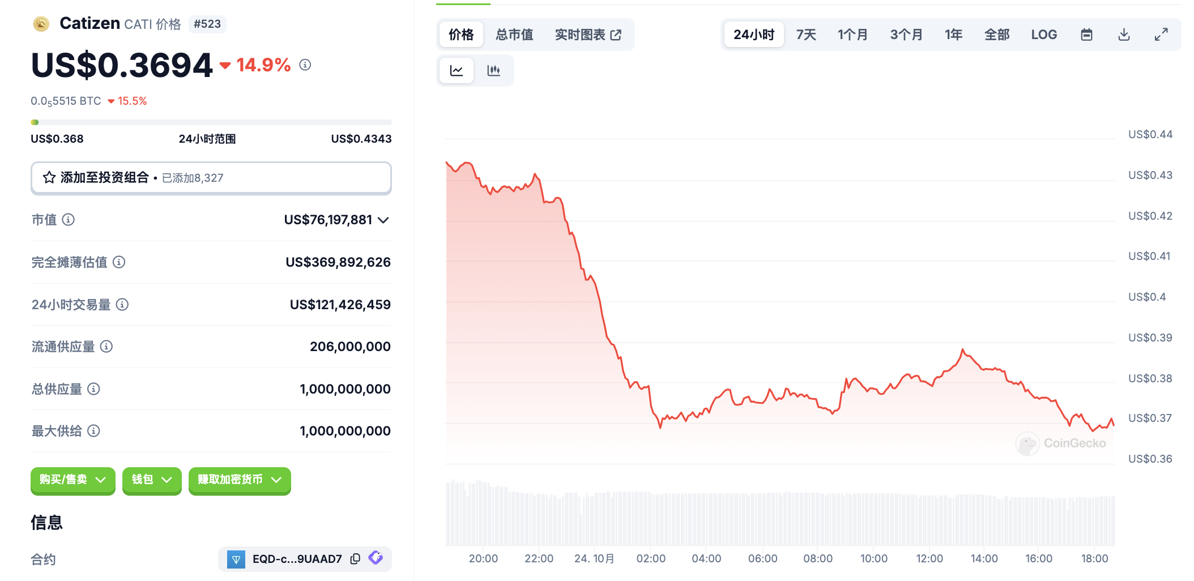Open the 钱包 dropdown
1194x581 pixels.
151,480
